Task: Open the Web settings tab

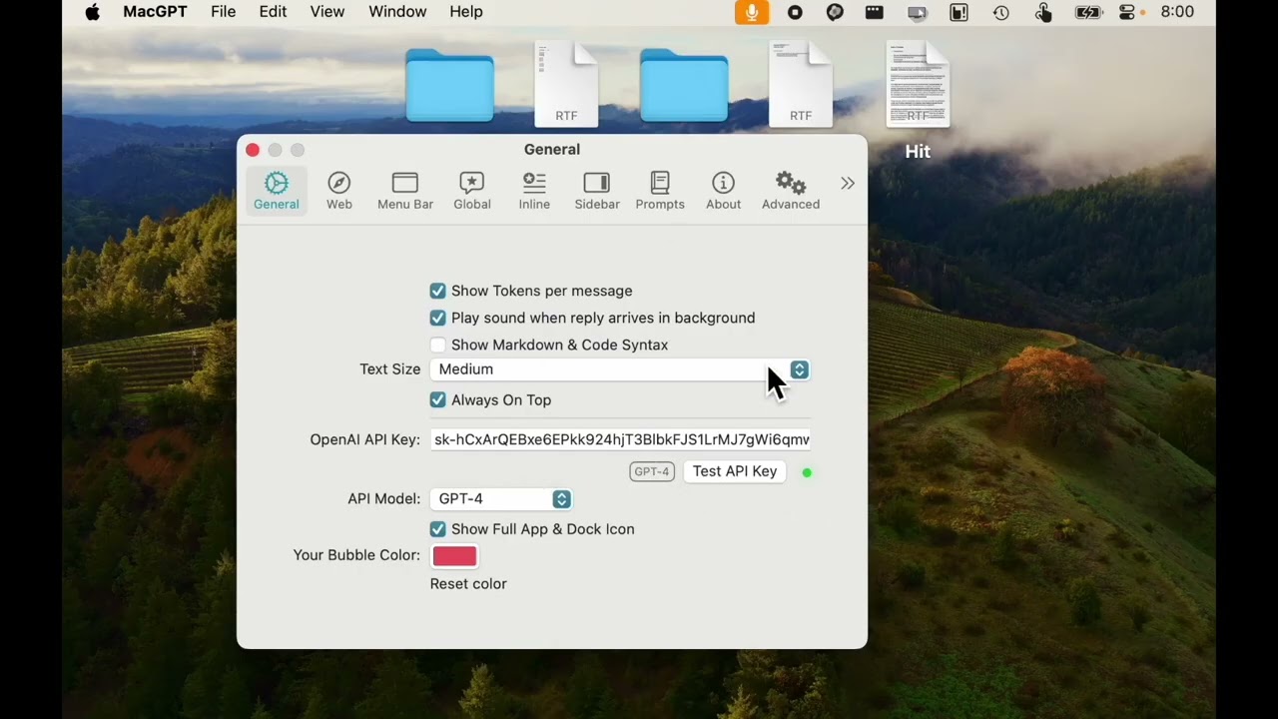Action: click(339, 191)
